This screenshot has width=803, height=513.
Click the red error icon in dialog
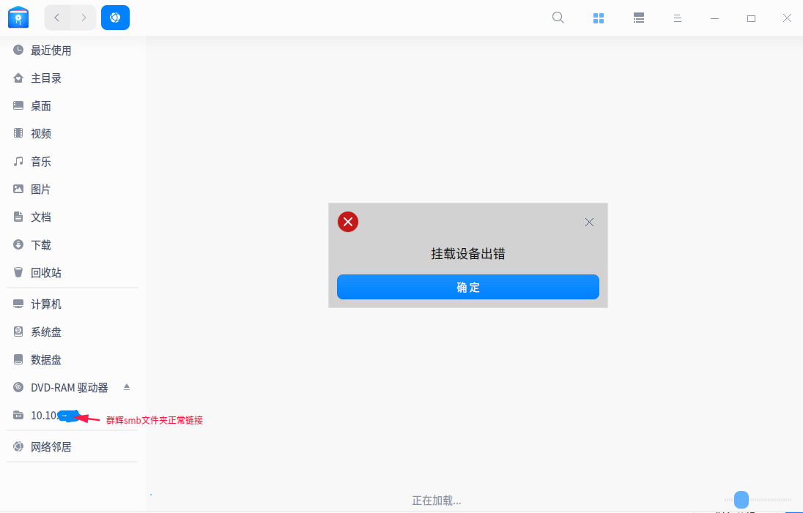tap(348, 222)
